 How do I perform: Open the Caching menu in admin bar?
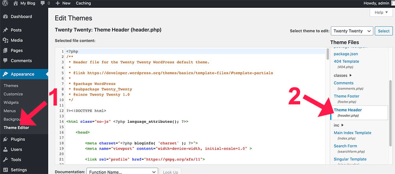pos(83,3)
